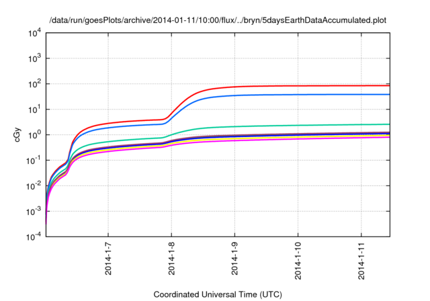
Task: Select the 10^-3 y-axis tick label
Action: pyautogui.click(x=34, y=212)
